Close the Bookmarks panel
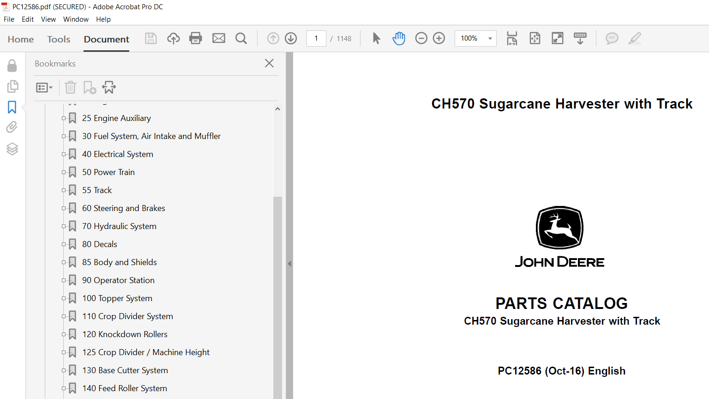 [x=270, y=63]
